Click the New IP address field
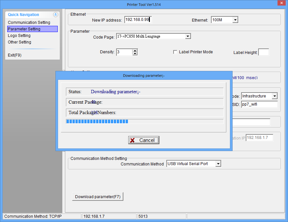Screen dimensions: 288x222 138,20
